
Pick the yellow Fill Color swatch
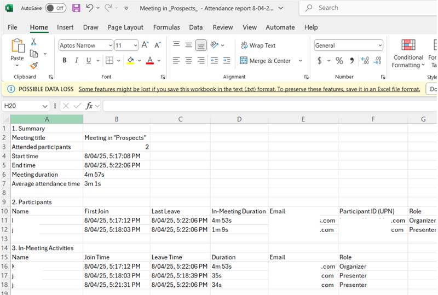130,60
